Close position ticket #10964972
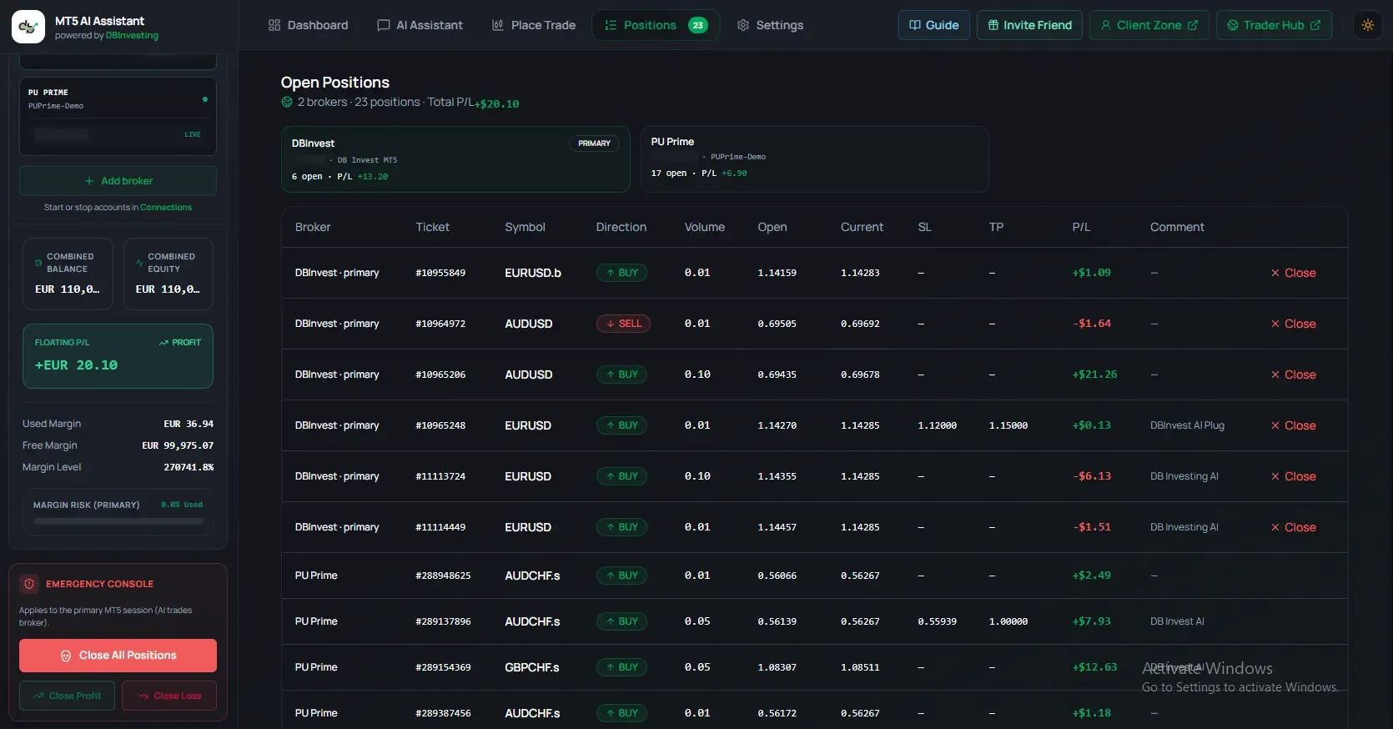This screenshot has height=729, width=1393. tap(1293, 324)
